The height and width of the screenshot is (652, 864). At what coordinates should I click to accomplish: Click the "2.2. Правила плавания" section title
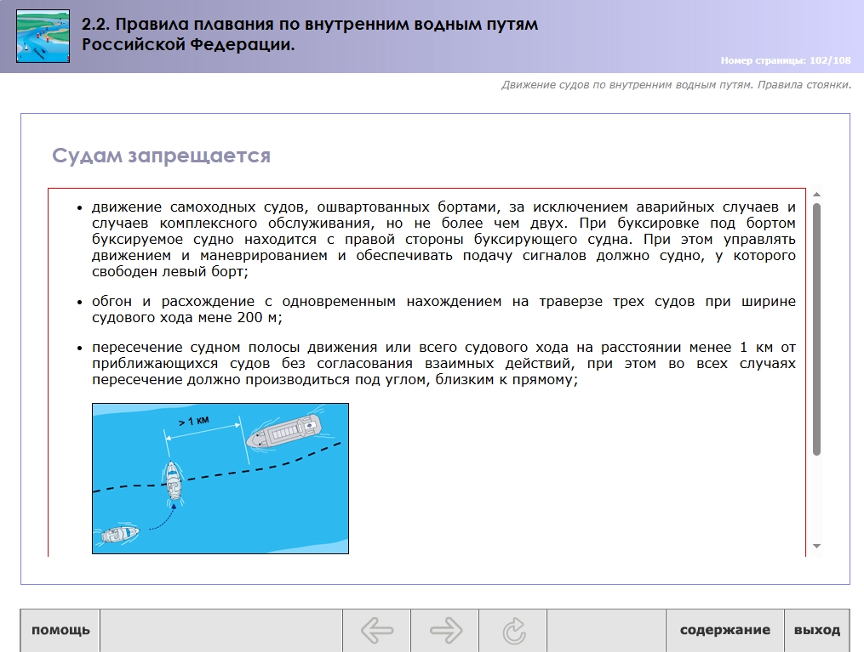pyautogui.click(x=310, y=34)
